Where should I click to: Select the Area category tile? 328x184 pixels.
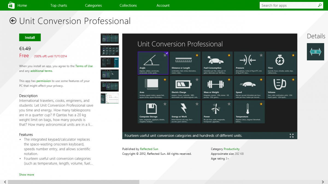pyautogui.click(x=153, y=87)
